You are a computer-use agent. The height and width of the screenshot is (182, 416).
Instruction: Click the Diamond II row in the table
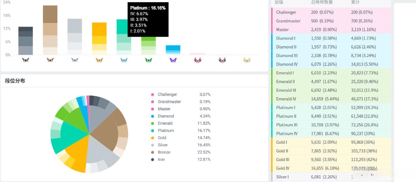[331, 47]
